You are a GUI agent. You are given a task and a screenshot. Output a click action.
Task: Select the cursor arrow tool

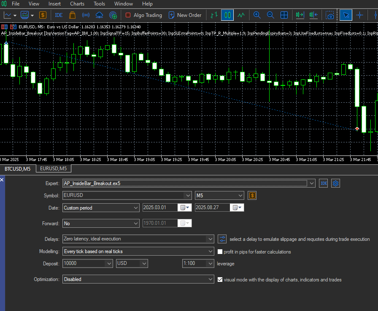(x=346, y=15)
